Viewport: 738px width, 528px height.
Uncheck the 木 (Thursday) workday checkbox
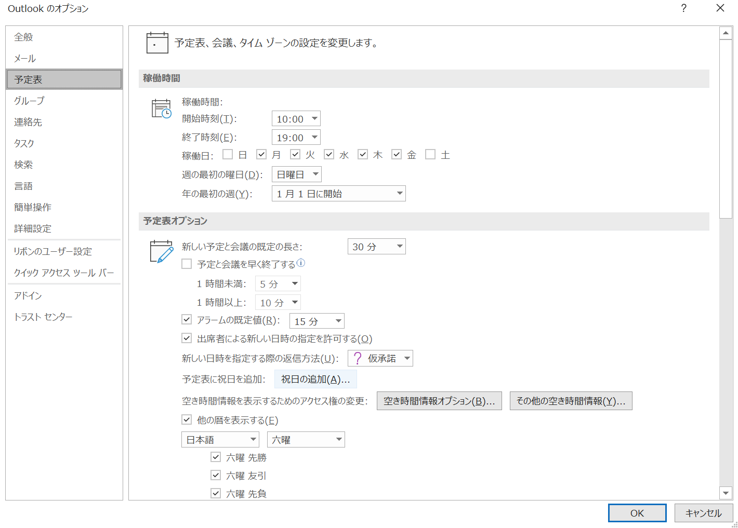coord(363,154)
